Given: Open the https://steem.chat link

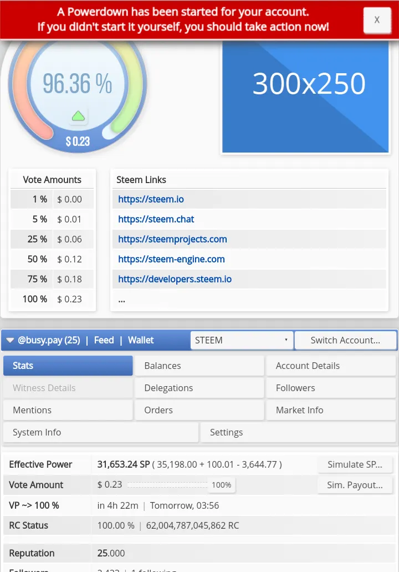Looking at the screenshot, I should point(156,219).
